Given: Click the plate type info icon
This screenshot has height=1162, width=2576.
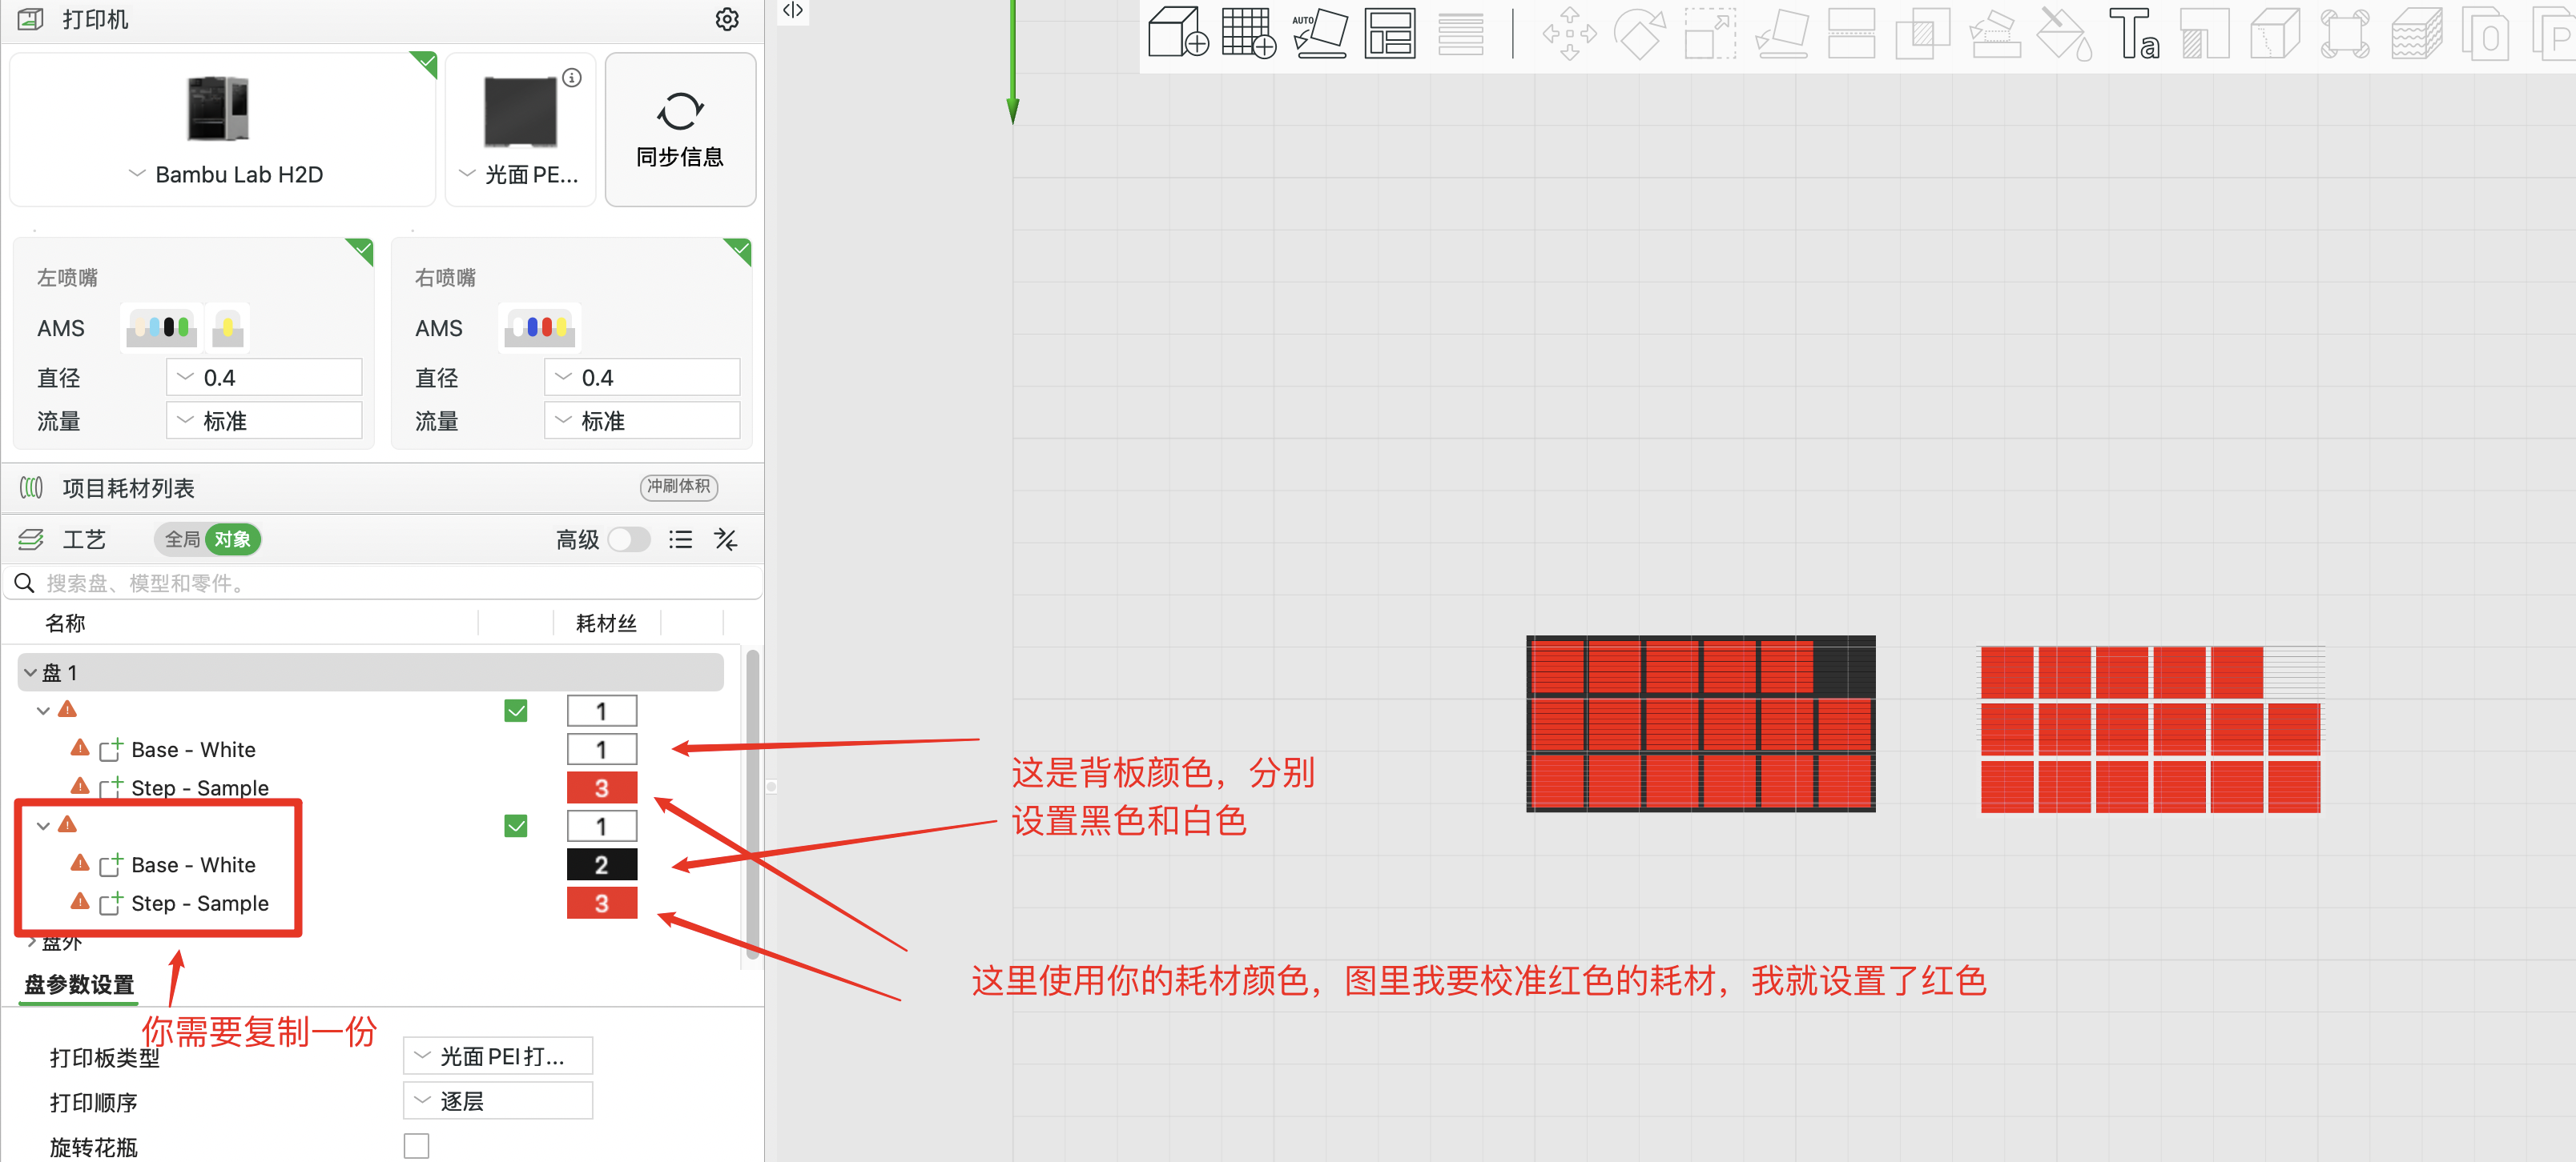Looking at the screenshot, I should click(572, 77).
